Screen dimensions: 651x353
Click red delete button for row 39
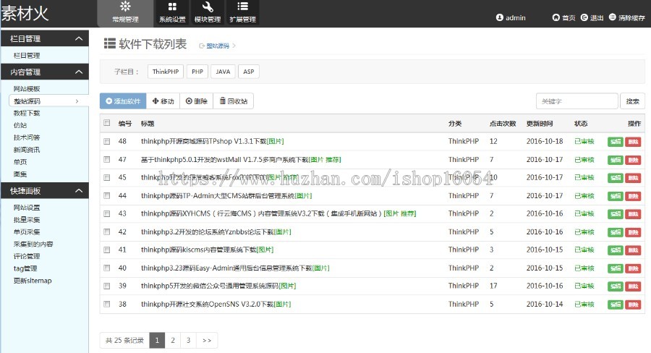coord(633,286)
